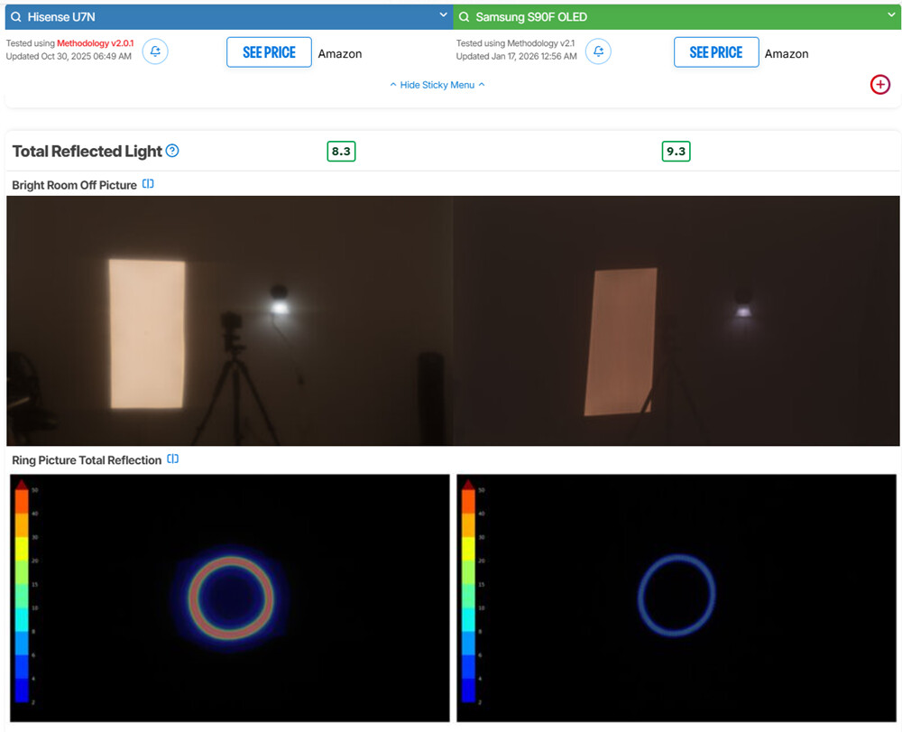Click the notification bell for Samsung S90F
Viewport: 902px width, 732px height.
coord(598,51)
